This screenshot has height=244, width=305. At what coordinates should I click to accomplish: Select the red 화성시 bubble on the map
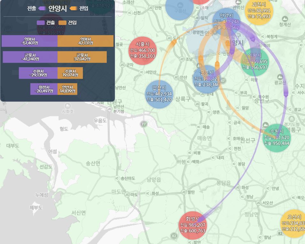192,225
